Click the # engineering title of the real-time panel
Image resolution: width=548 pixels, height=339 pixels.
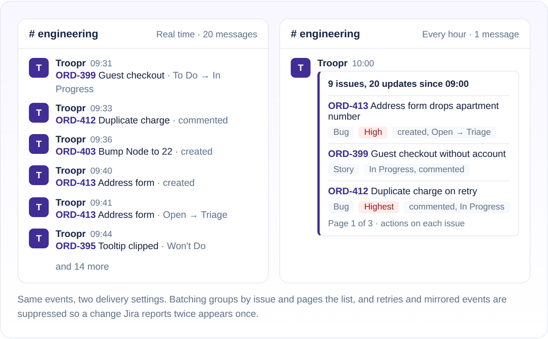(x=64, y=34)
